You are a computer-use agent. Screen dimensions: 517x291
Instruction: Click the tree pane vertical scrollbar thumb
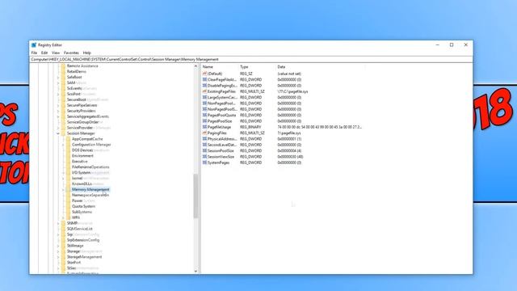point(195,196)
